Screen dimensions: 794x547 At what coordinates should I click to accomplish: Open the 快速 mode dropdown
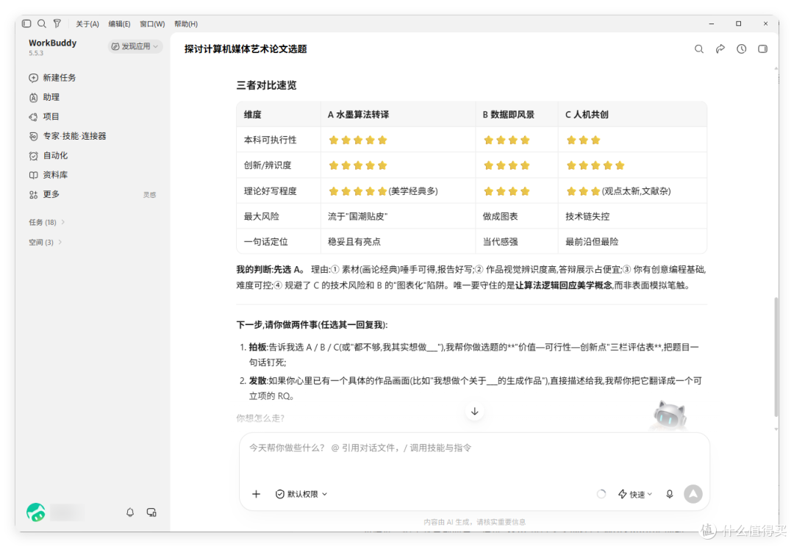click(635, 494)
